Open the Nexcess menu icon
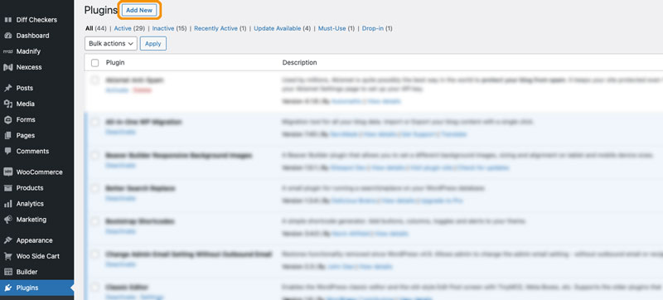This screenshot has height=300, width=663. click(7, 67)
